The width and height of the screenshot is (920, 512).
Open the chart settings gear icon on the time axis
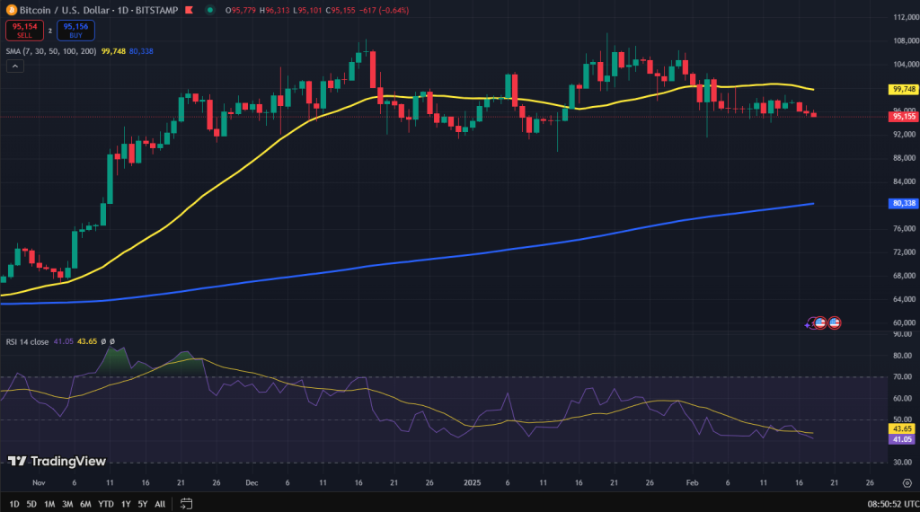click(907, 483)
